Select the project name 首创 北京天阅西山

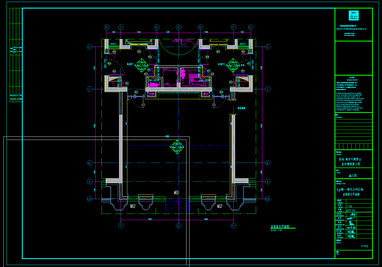350,159
